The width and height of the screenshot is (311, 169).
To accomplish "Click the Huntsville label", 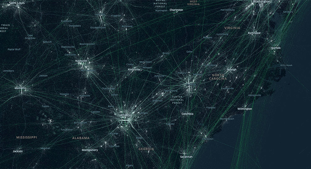I will pyautogui.click(x=85, y=96).
